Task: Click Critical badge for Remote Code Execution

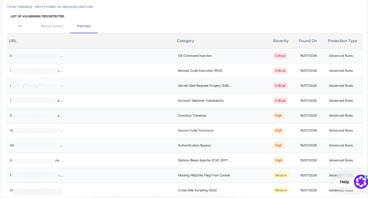Action: coord(280,71)
